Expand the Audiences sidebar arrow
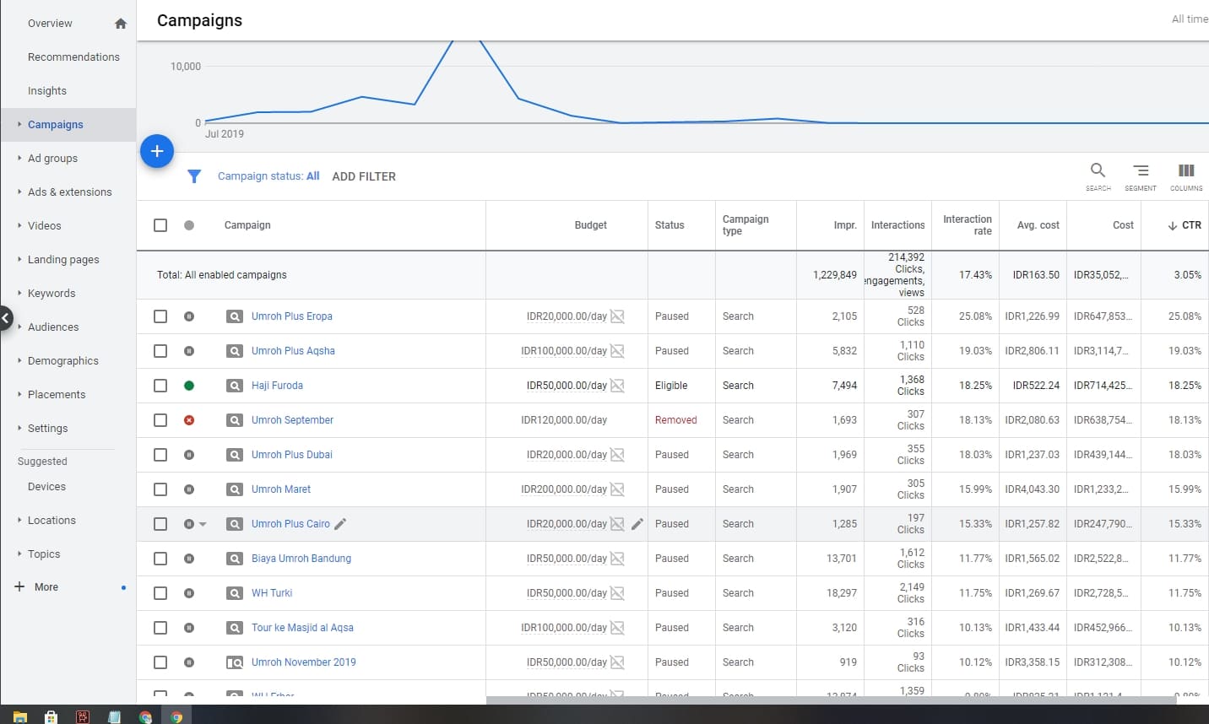This screenshot has width=1209, height=724. pyautogui.click(x=19, y=327)
